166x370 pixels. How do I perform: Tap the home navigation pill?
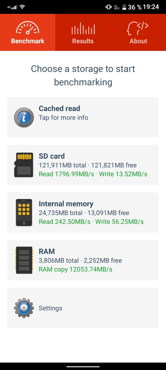(83, 366)
